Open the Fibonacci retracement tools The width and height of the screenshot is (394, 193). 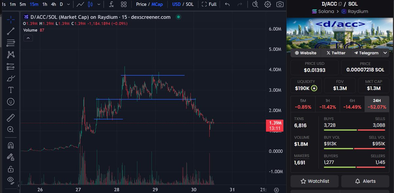pos(11,43)
